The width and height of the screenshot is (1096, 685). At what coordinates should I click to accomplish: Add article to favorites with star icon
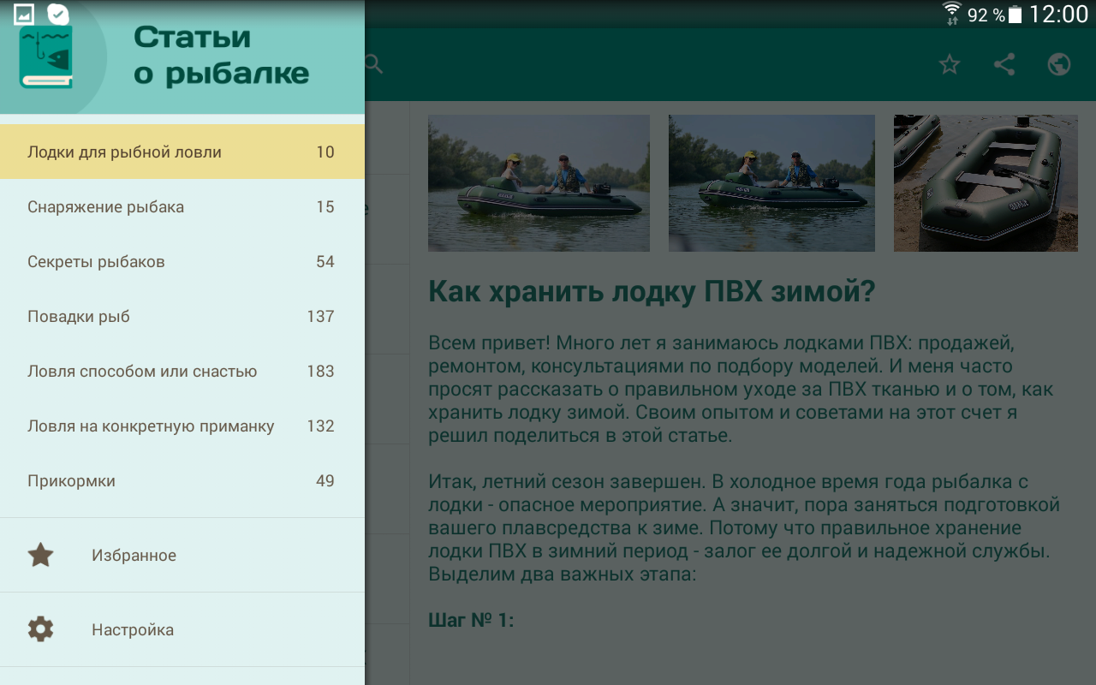tap(950, 64)
